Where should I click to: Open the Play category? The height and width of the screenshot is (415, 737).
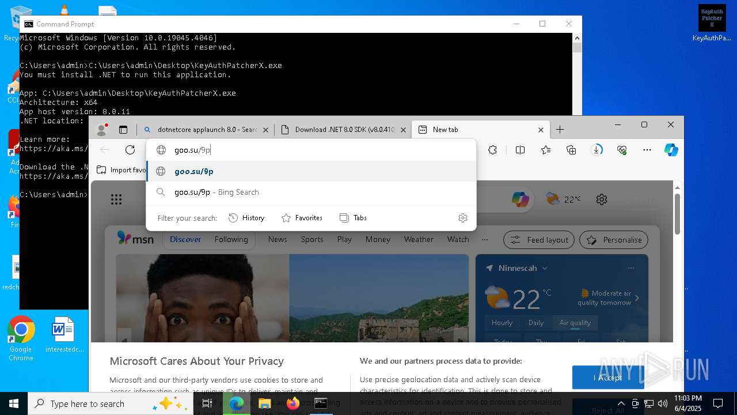[x=344, y=239]
